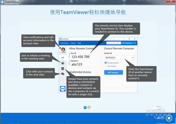Click the "View notifications and edit account" tooltip
Image resolution: width=176 pixels, height=124 pixels.
[38, 41]
